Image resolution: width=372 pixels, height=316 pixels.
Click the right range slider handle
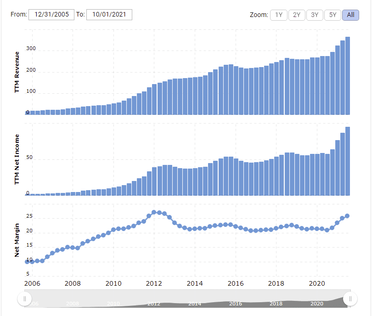point(350,299)
